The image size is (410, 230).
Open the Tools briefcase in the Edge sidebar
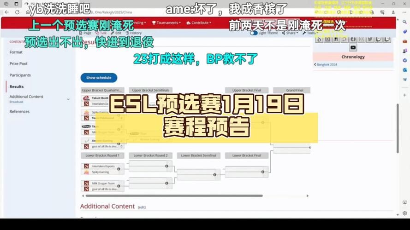405,41
